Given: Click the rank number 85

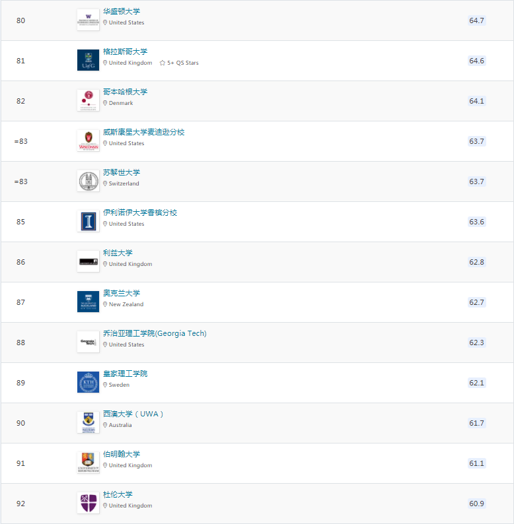Looking at the screenshot, I should click(20, 222).
